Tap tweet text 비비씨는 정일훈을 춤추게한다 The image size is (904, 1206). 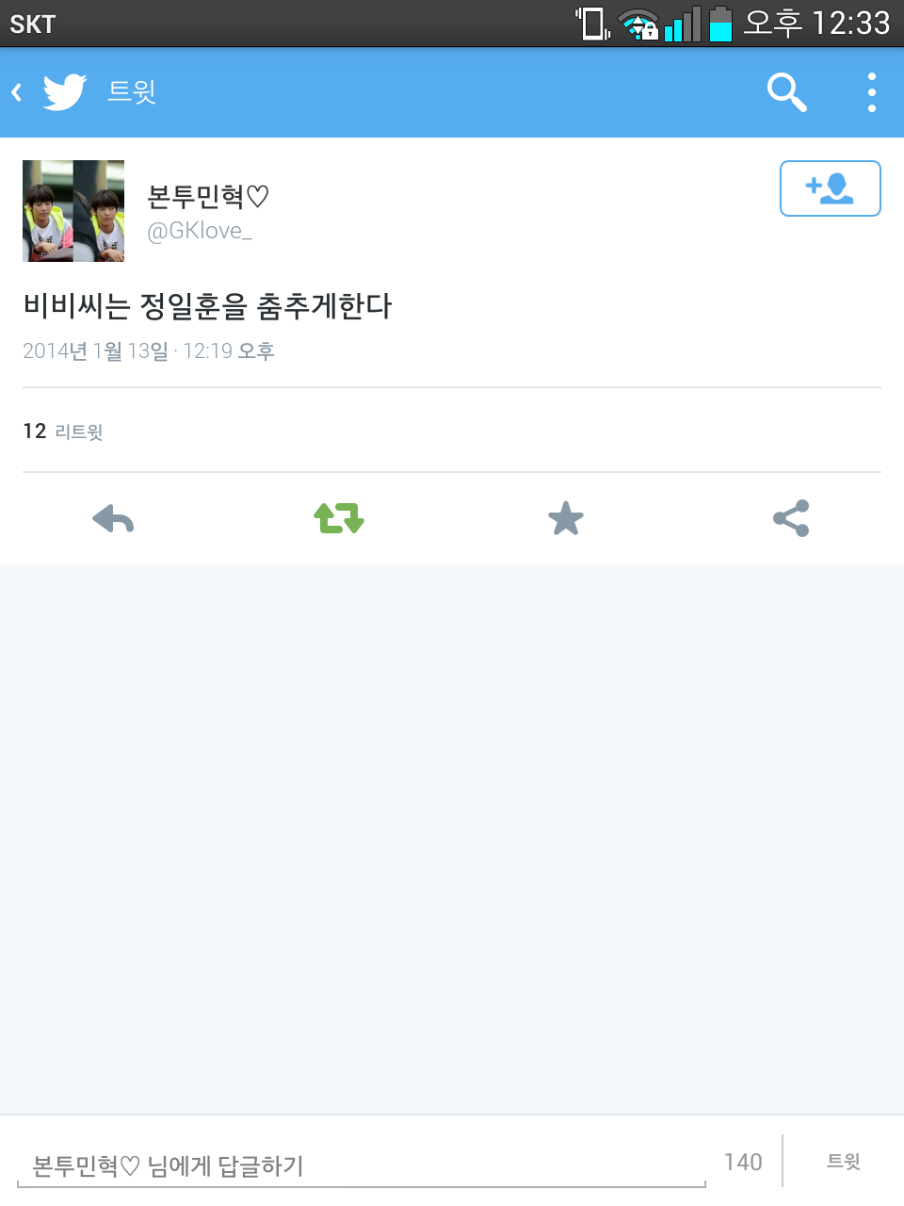pyautogui.click(x=207, y=306)
